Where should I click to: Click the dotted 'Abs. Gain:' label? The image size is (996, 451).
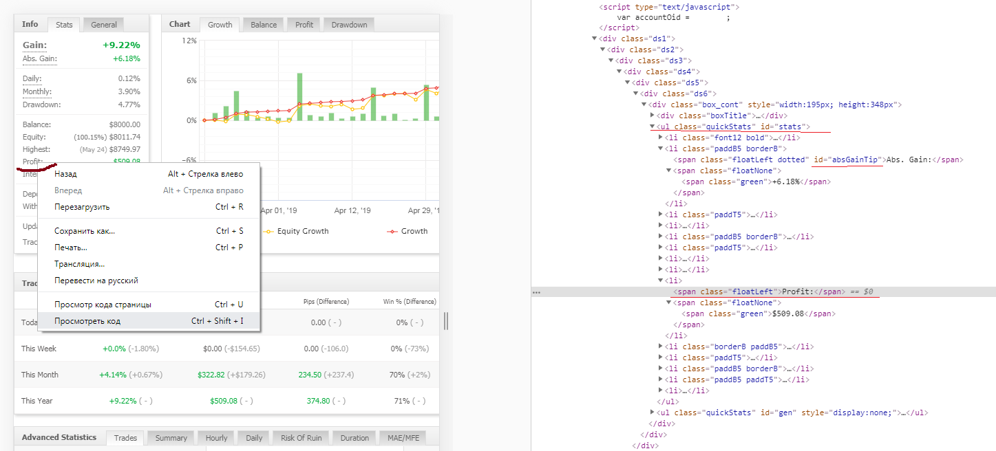coord(40,59)
